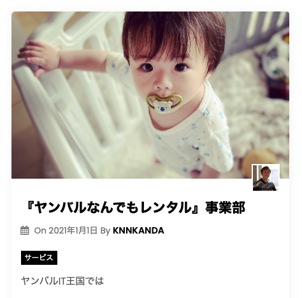Click the koala pacifier in the featured photo
This screenshot has height=298, width=302.
point(164,105)
